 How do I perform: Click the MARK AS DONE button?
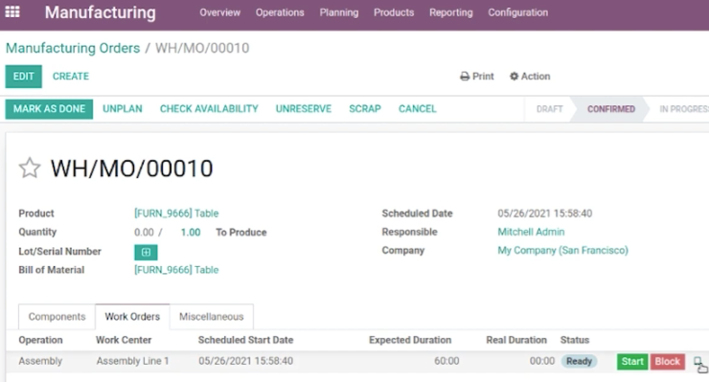tap(49, 109)
